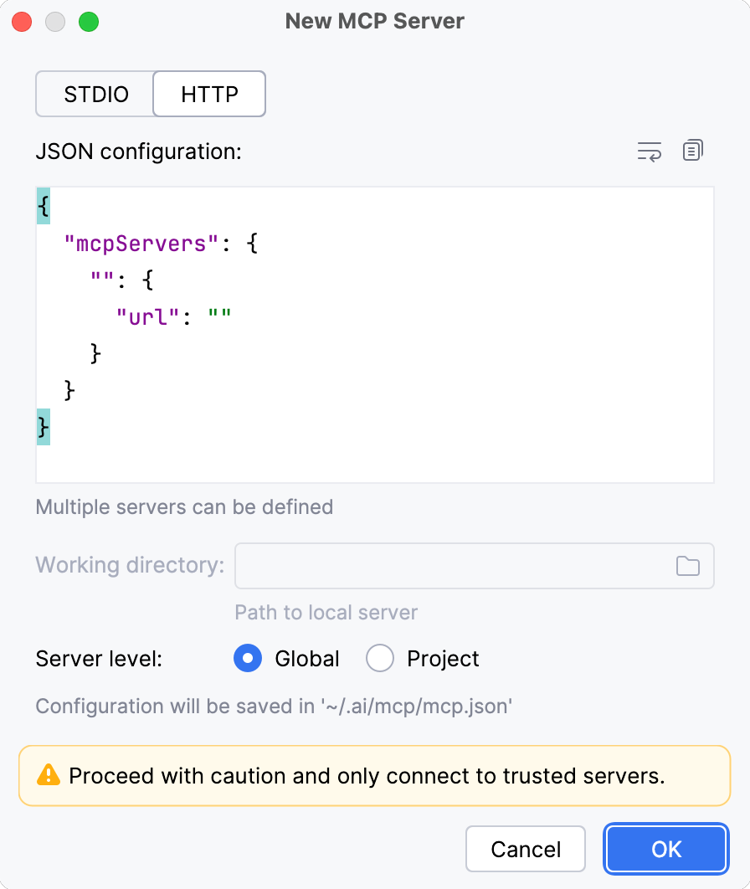The image size is (750, 889).
Task: Select the Global server level
Action: pos(248,659)
